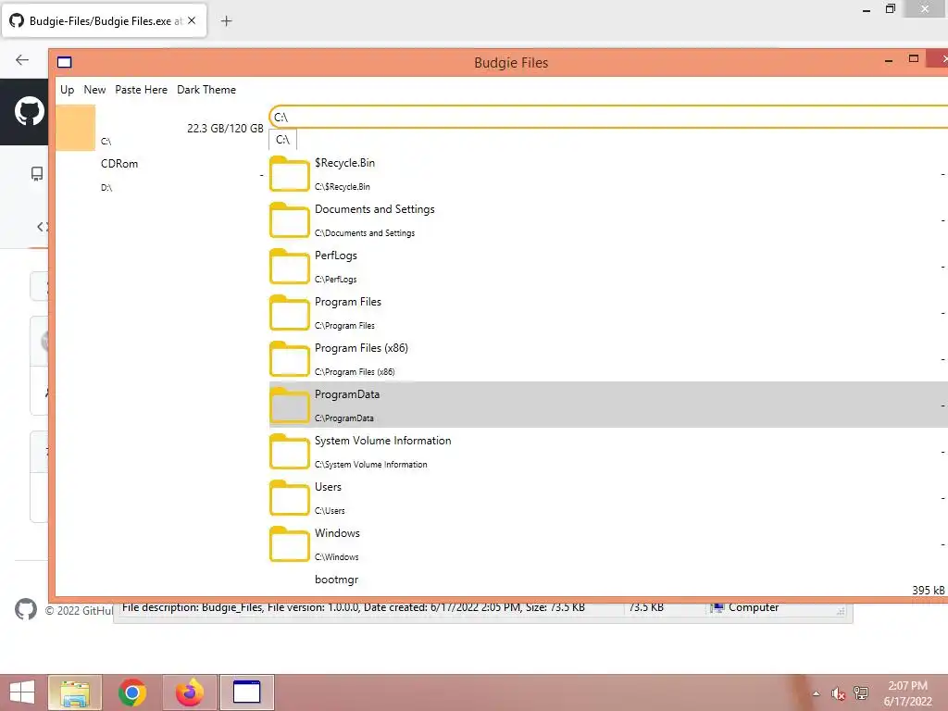This screenshot has width=948, height=711.
Task: Open the New menu
Action: [95, 90]
